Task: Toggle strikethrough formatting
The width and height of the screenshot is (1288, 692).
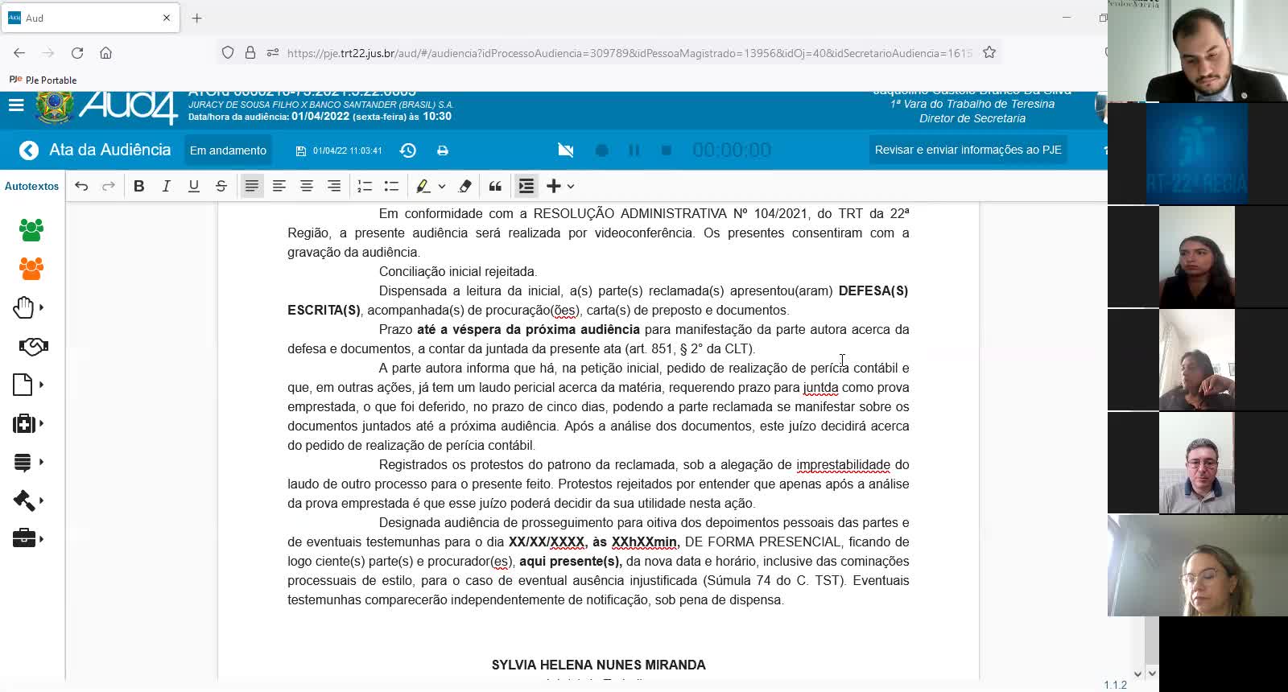Action: coord(221,186)
